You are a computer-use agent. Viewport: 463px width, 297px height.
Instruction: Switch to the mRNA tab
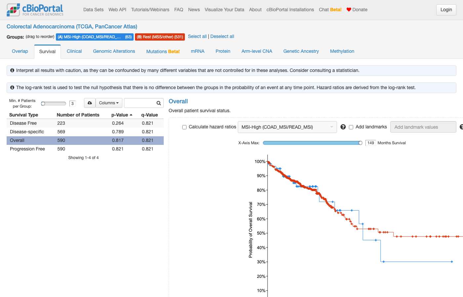(x=197, y=51)
